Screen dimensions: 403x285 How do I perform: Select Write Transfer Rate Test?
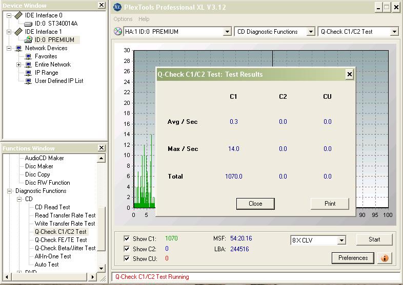[65, 224]
